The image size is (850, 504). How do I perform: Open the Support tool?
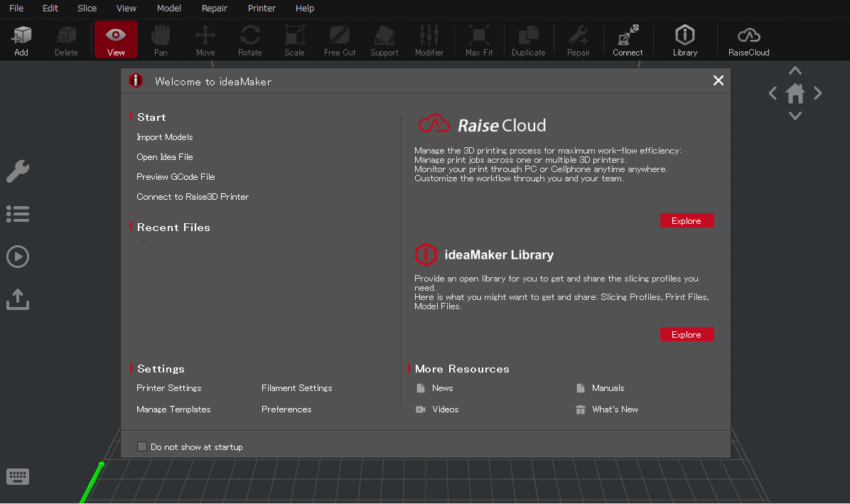tap(384, 40)
